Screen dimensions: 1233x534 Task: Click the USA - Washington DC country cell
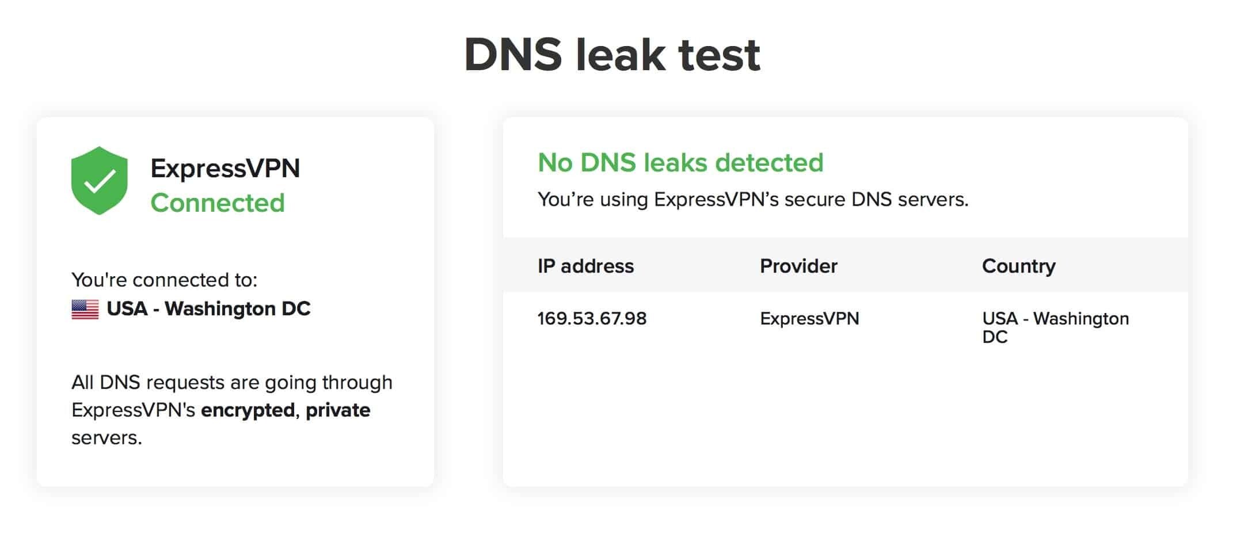pos(1055,327)
